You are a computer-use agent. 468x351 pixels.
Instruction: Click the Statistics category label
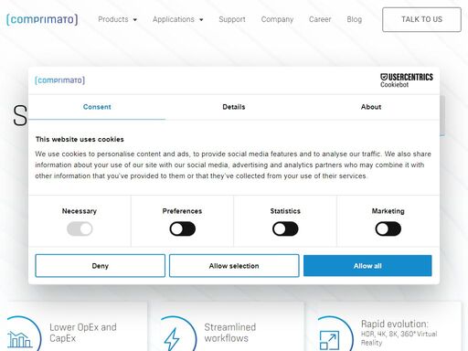point(285,211)
